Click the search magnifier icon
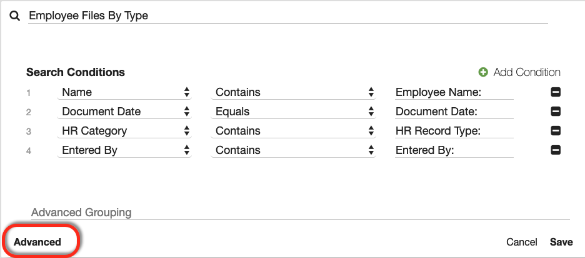This screenshot has height=258, width=585. coord(15,16)
